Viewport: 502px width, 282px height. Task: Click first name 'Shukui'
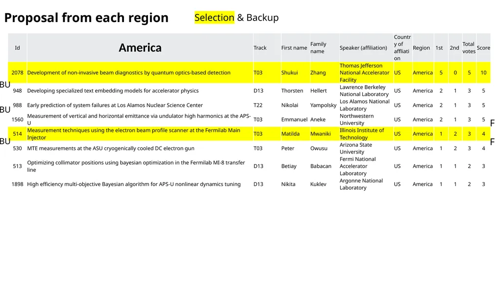point(289,73)
